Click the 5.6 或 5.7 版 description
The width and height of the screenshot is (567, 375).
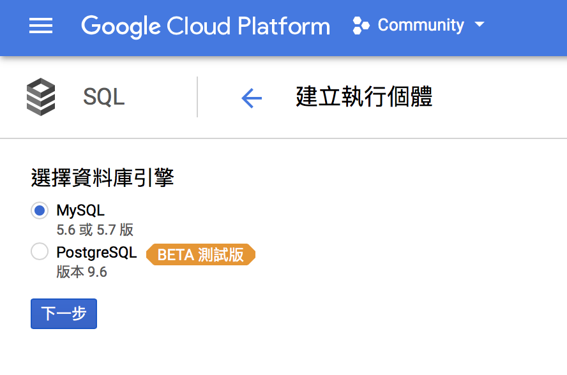point(94,230)
